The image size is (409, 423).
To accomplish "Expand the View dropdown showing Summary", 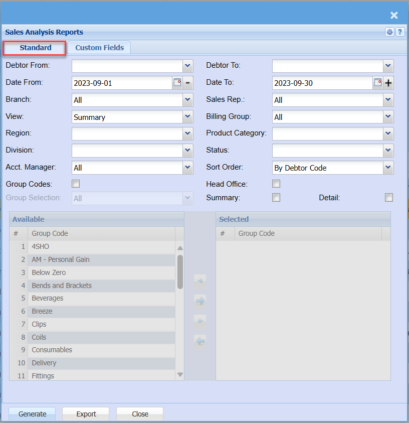I will coord(188,117).
